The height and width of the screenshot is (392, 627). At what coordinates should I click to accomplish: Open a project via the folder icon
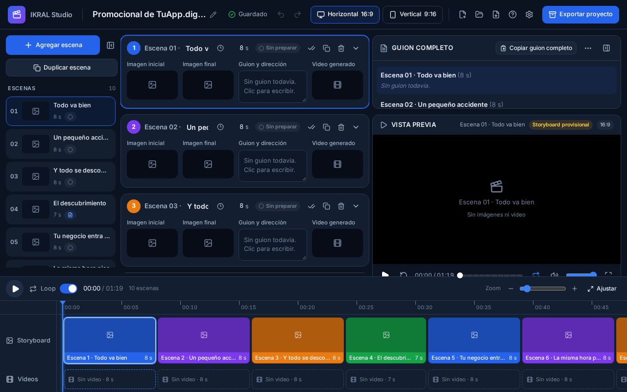point(479,15)
